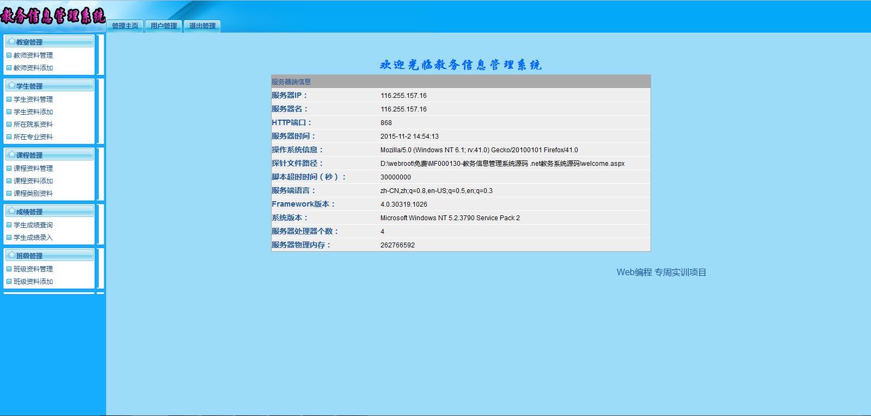This screenshot has width=871, height=416.
Task: Collapse the 学生管理 section header
Action: [x=50, y=86]
